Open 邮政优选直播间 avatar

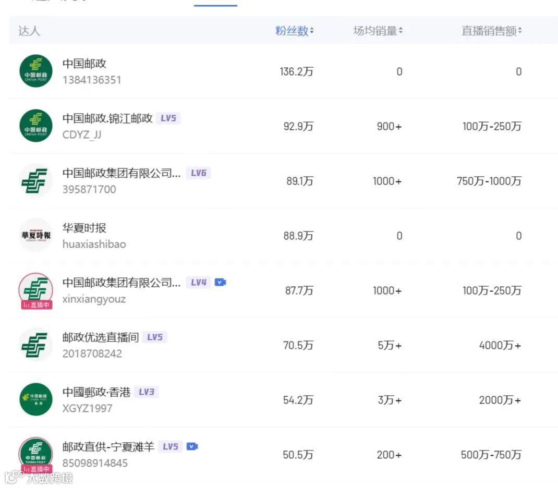35,345
